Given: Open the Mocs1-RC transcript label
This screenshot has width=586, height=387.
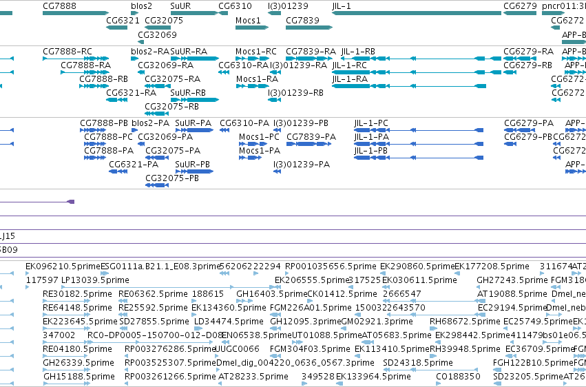Looking at the screenshot, I should 256,51.
